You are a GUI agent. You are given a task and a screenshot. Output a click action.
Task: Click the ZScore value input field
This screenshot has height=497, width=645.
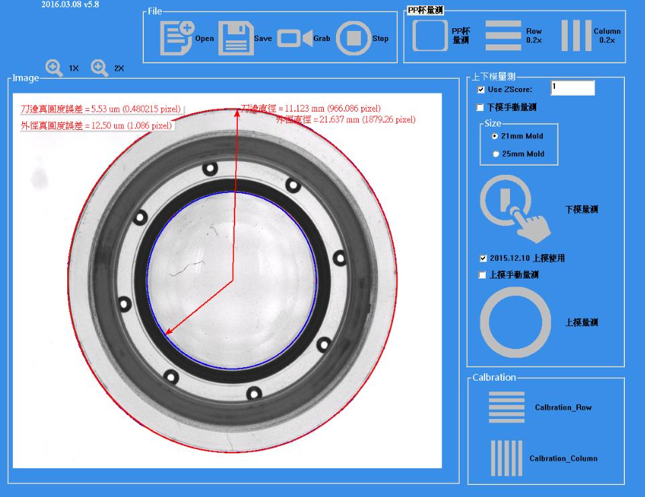[572, 87]
